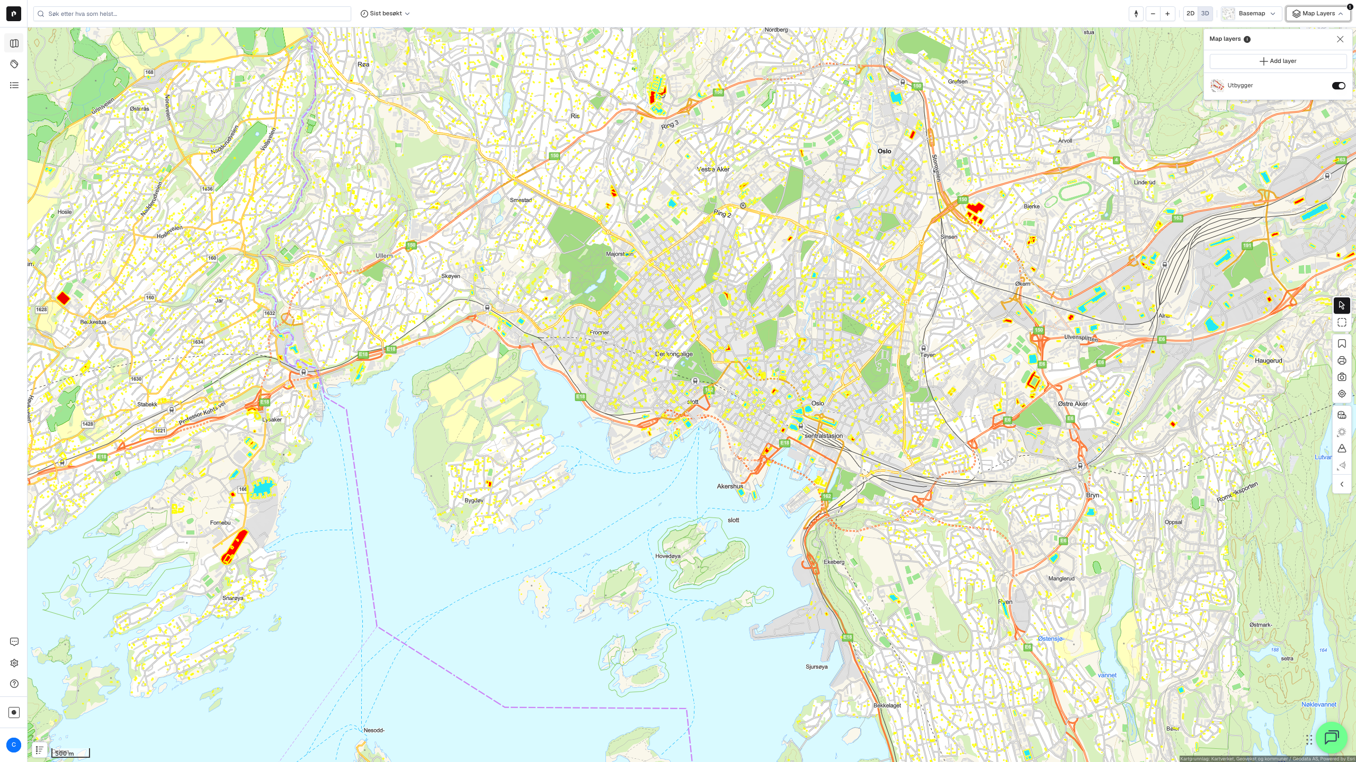The image size is (1356, 762).
Task: Open the feedback speech bubble icon
Action: click(x=14, y=642)
